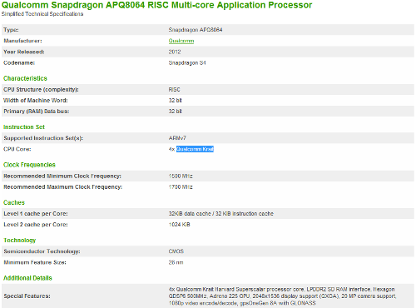Click the 1500 MHz value

(x=181, y=176)
